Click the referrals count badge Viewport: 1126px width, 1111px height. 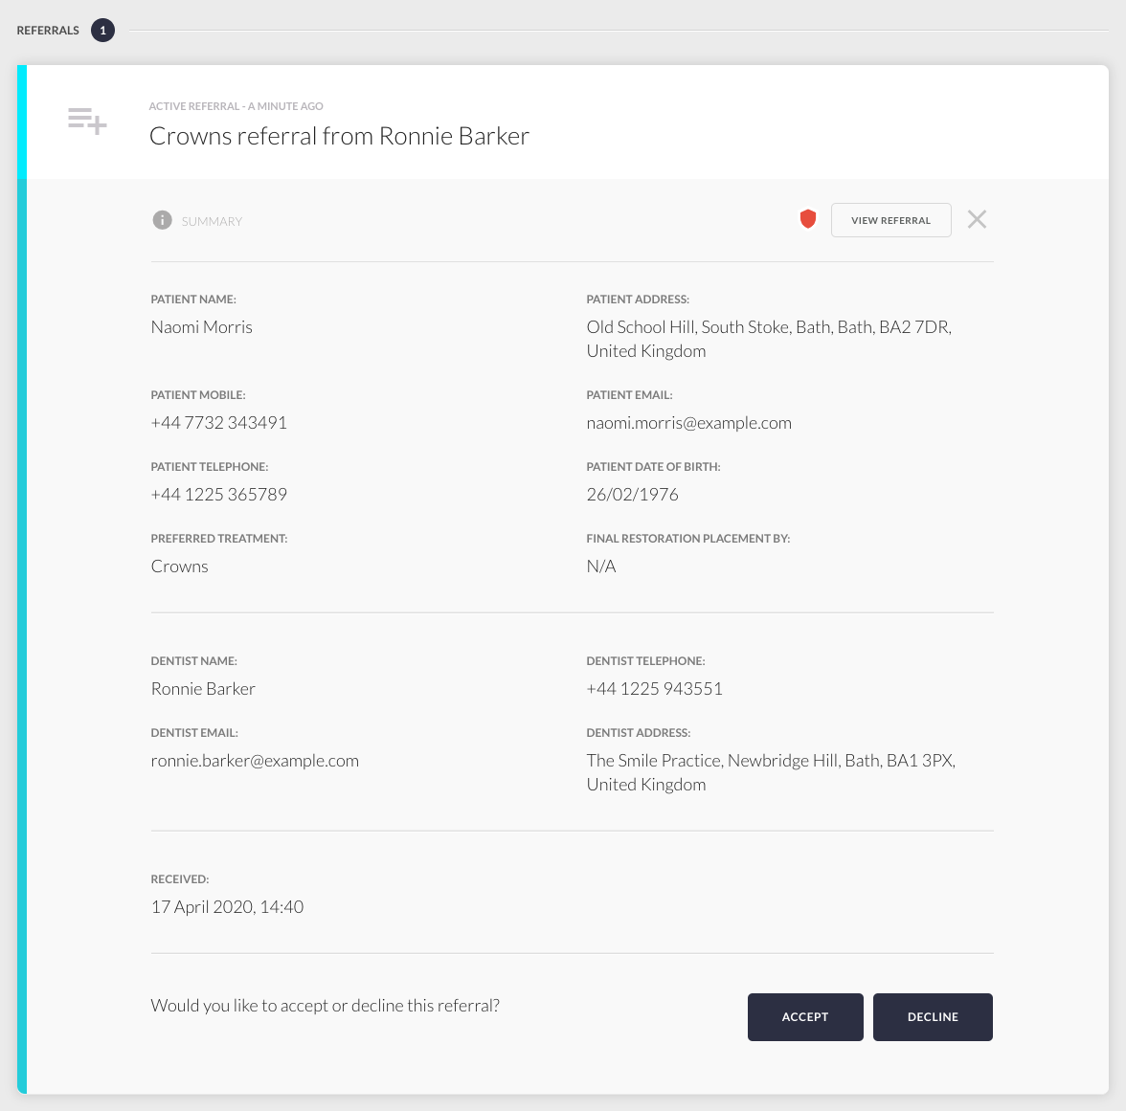(x=102, y=31)
